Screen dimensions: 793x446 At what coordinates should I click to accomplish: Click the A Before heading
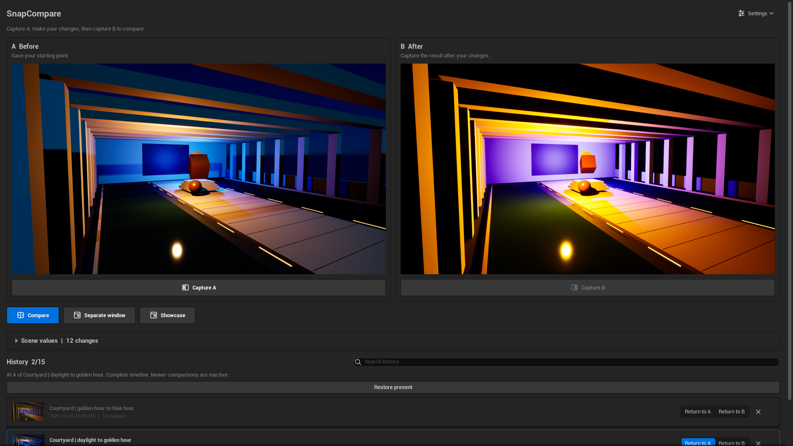[25, 46]
